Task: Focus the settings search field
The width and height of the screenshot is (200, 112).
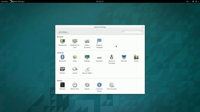Action: pos(132,32)
